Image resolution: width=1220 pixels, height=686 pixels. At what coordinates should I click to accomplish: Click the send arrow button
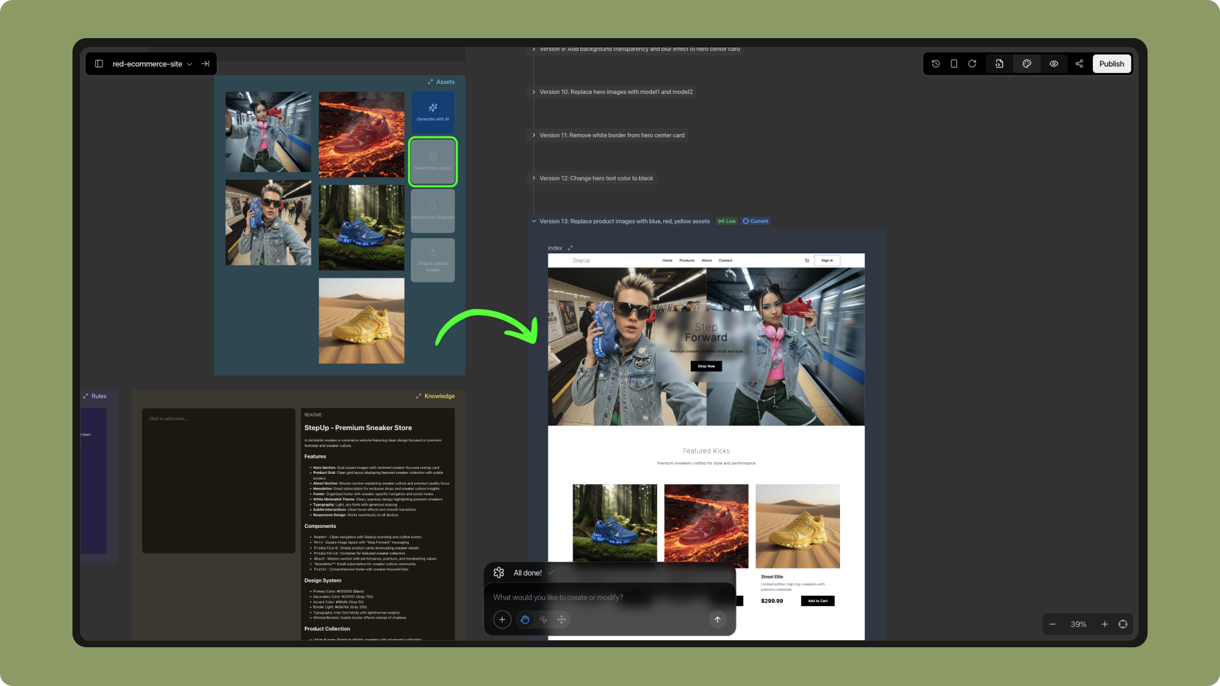717,620
